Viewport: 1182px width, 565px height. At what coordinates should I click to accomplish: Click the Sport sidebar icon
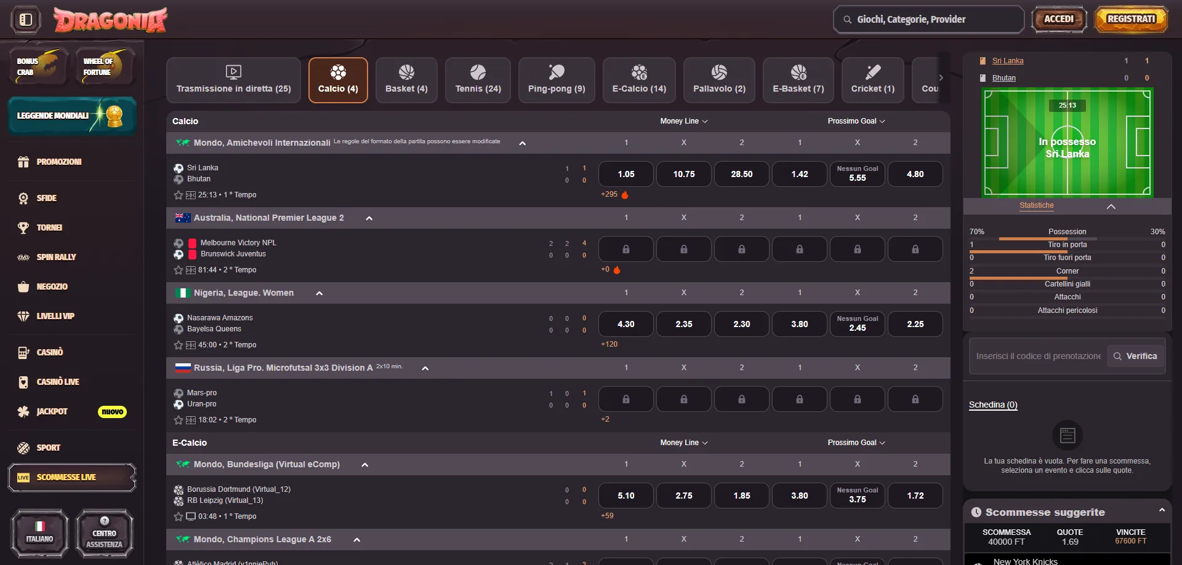tap(23, 448)
